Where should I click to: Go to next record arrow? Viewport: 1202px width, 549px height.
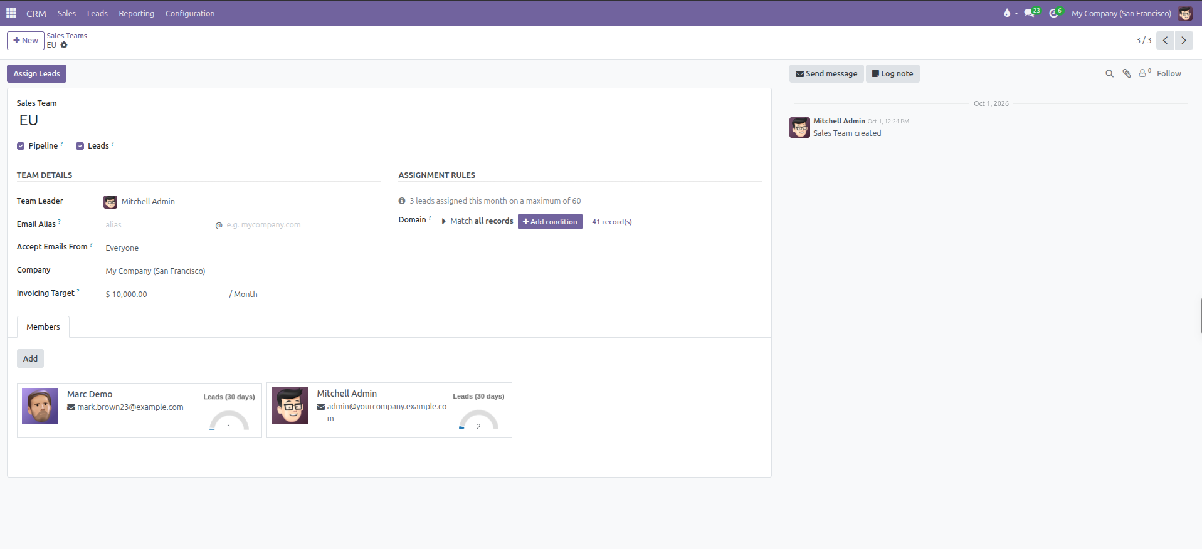1184,40
